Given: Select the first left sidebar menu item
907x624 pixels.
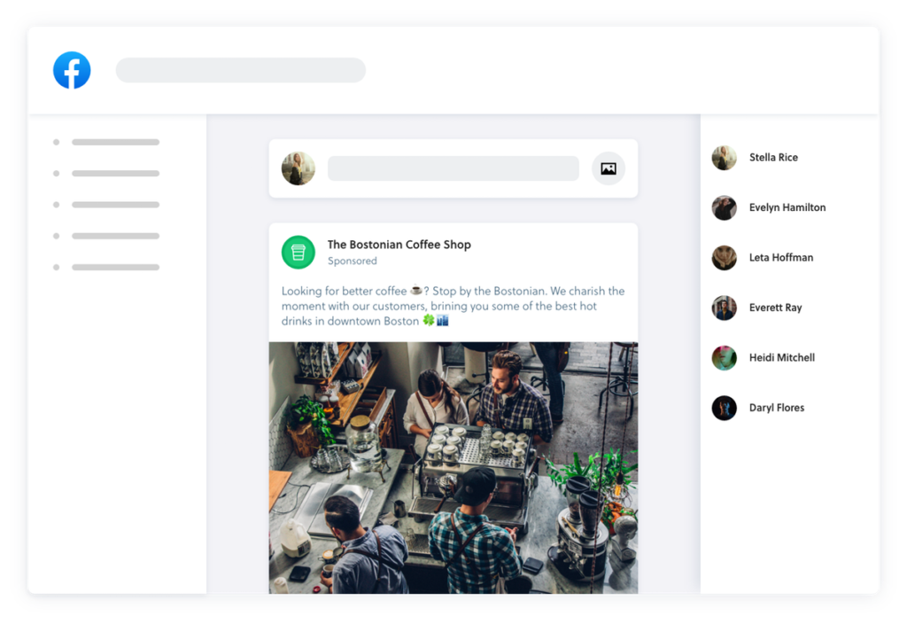Looking at the screenshot, I should pyautogui.click(x=115, y=142).
